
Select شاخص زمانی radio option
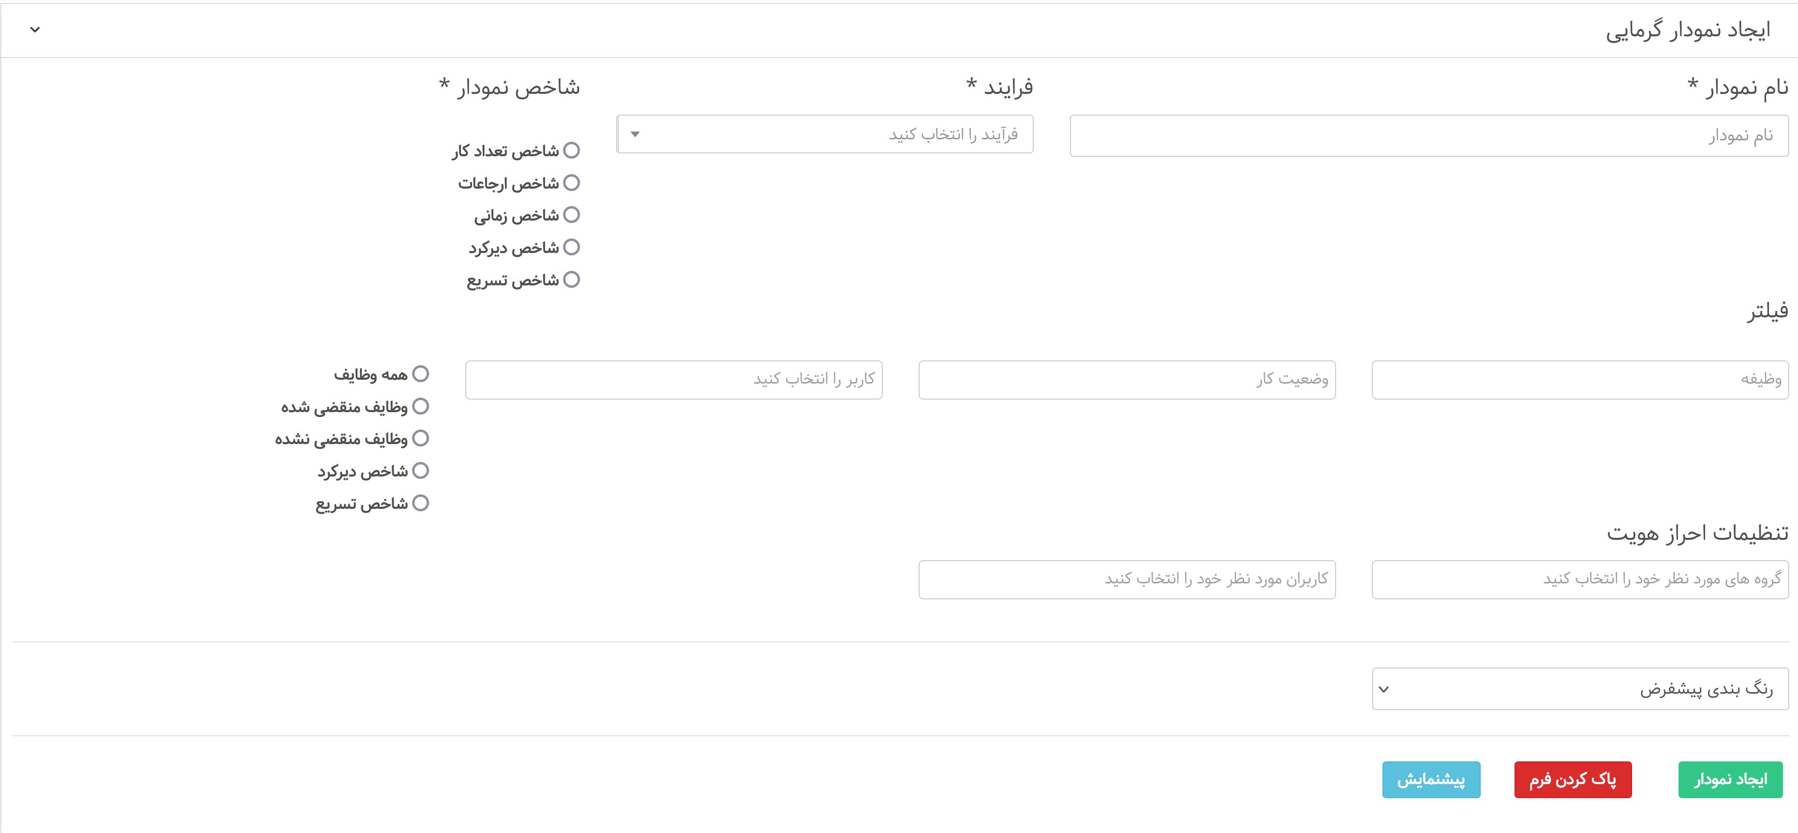[572, 215]
